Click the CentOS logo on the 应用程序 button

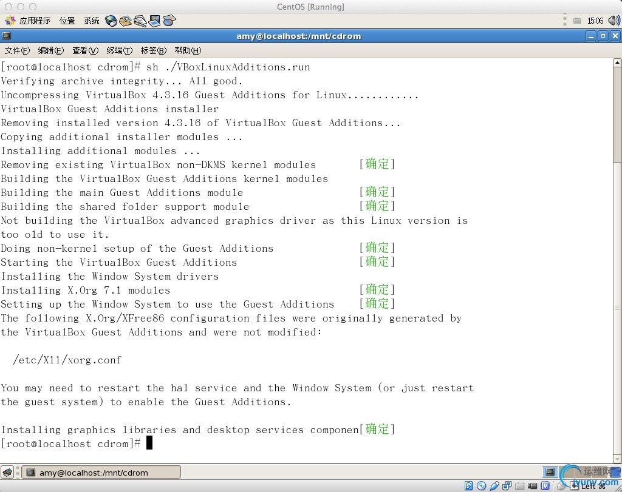pos(10,21)
